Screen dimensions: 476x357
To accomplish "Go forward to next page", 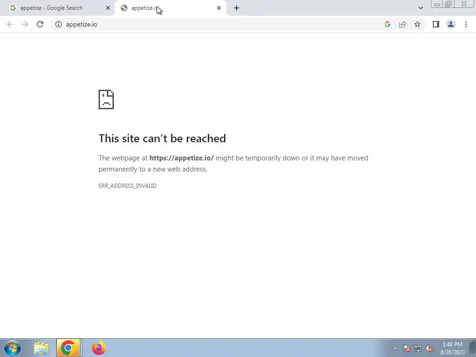I will coord(25,24).
